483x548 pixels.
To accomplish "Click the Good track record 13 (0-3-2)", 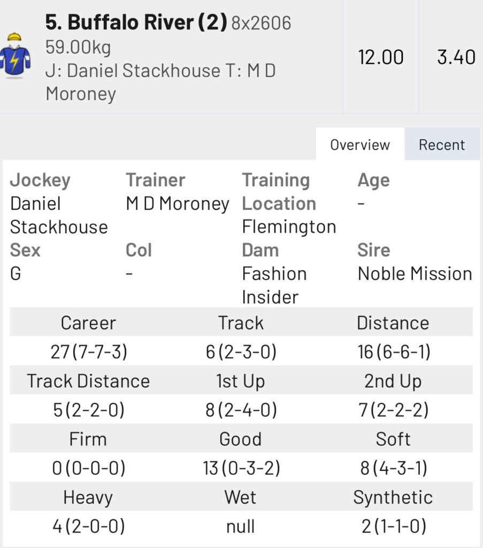I will point(241,468).
